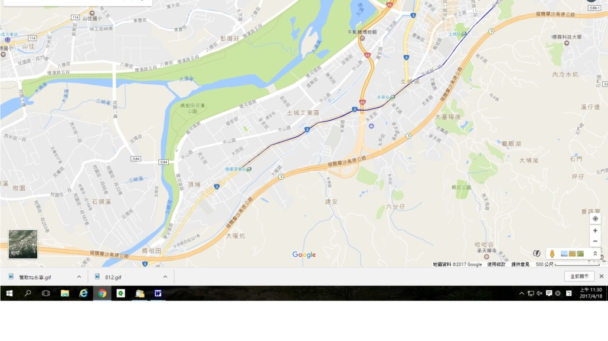
Task: Click the my-location target button
Action: pyautogui.click(x=595, y=218)
